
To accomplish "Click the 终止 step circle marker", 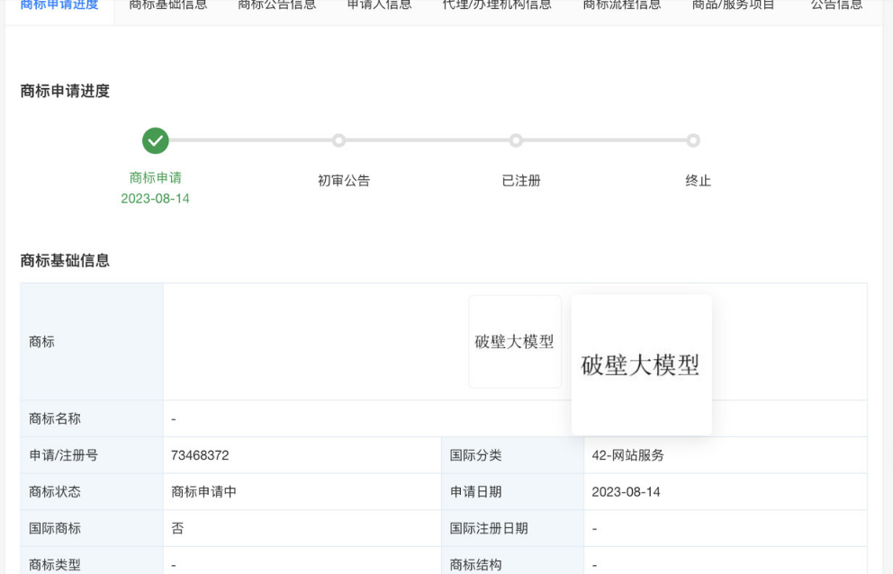I will click(693, 140).
